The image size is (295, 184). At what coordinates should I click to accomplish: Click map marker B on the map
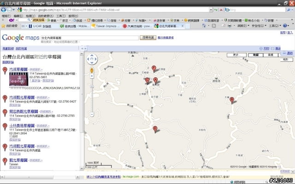[232, 100]
